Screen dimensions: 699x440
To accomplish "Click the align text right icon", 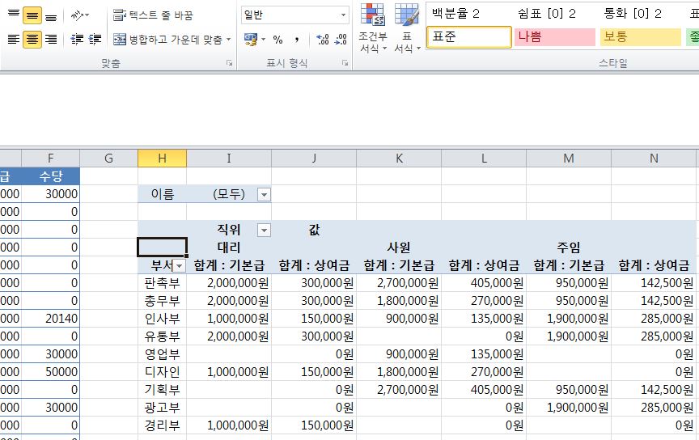I will pyautogui.click(x=51, y=39).
